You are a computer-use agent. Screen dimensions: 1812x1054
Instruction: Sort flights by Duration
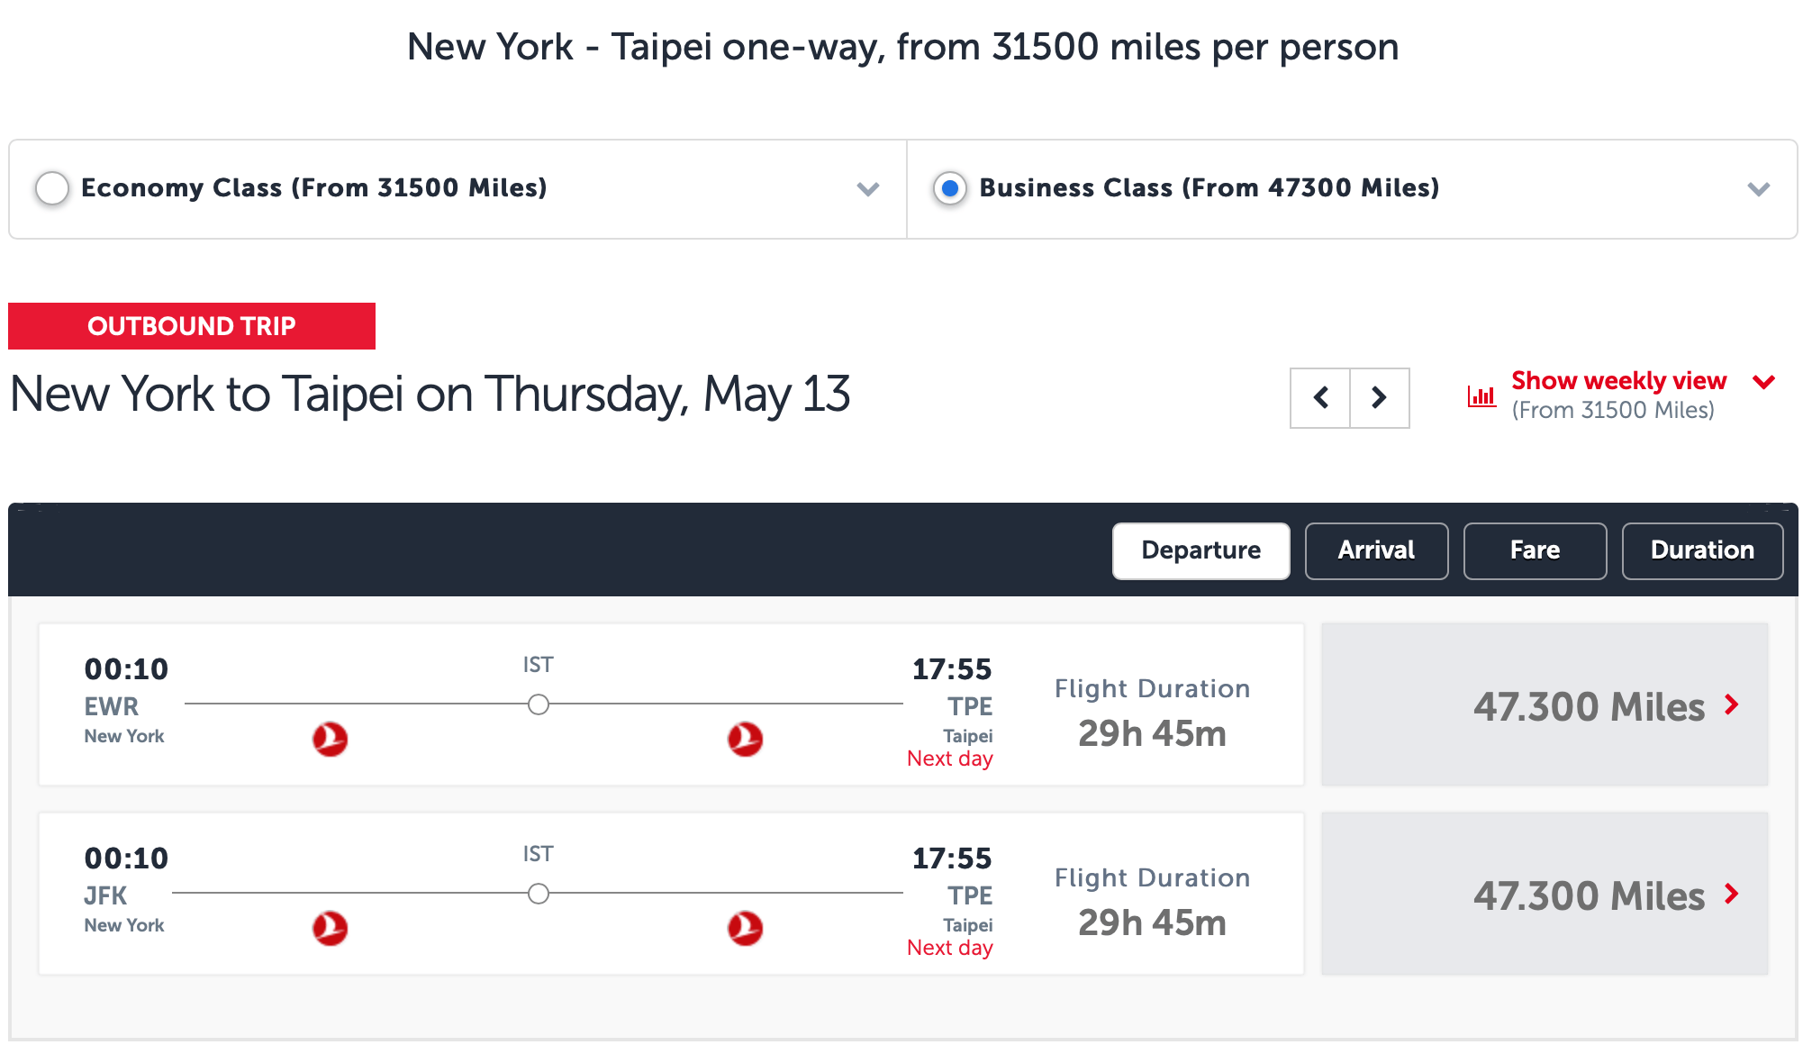(x=1702, y=550)
